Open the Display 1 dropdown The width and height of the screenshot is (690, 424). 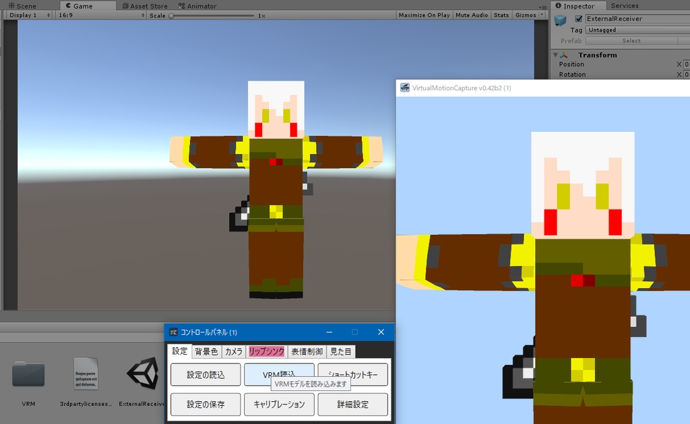(26, 14)
